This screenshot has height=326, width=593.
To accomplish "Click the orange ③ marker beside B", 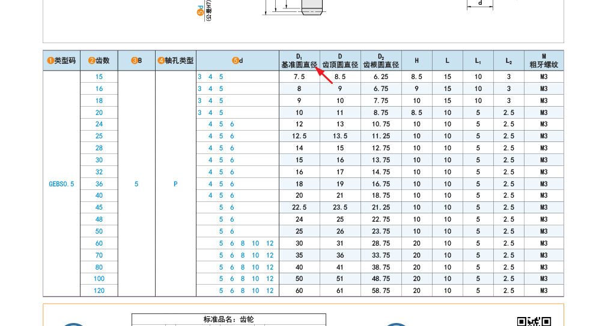I will pos(134,61).
